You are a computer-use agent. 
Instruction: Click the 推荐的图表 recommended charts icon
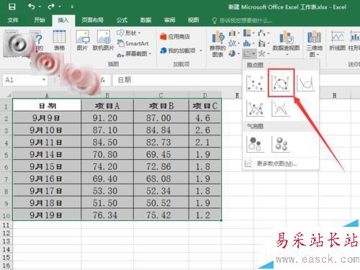point(217,44)
